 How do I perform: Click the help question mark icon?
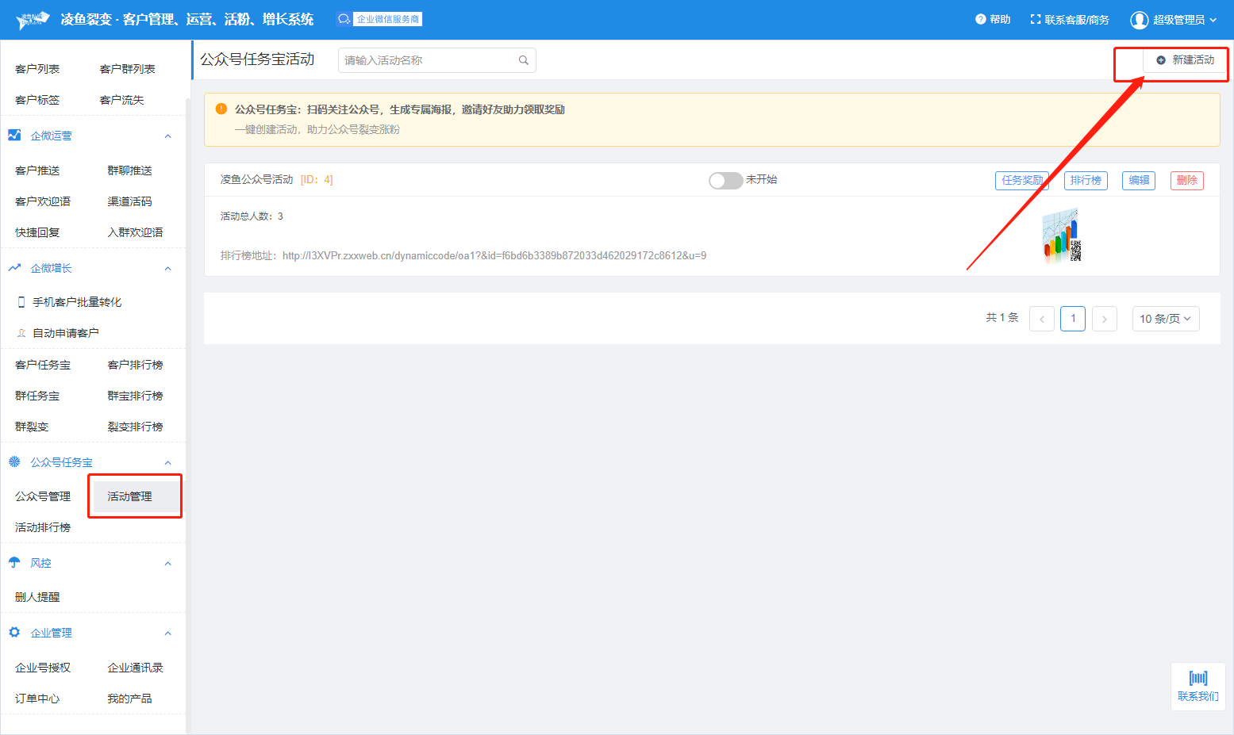[x=980, y=19]
